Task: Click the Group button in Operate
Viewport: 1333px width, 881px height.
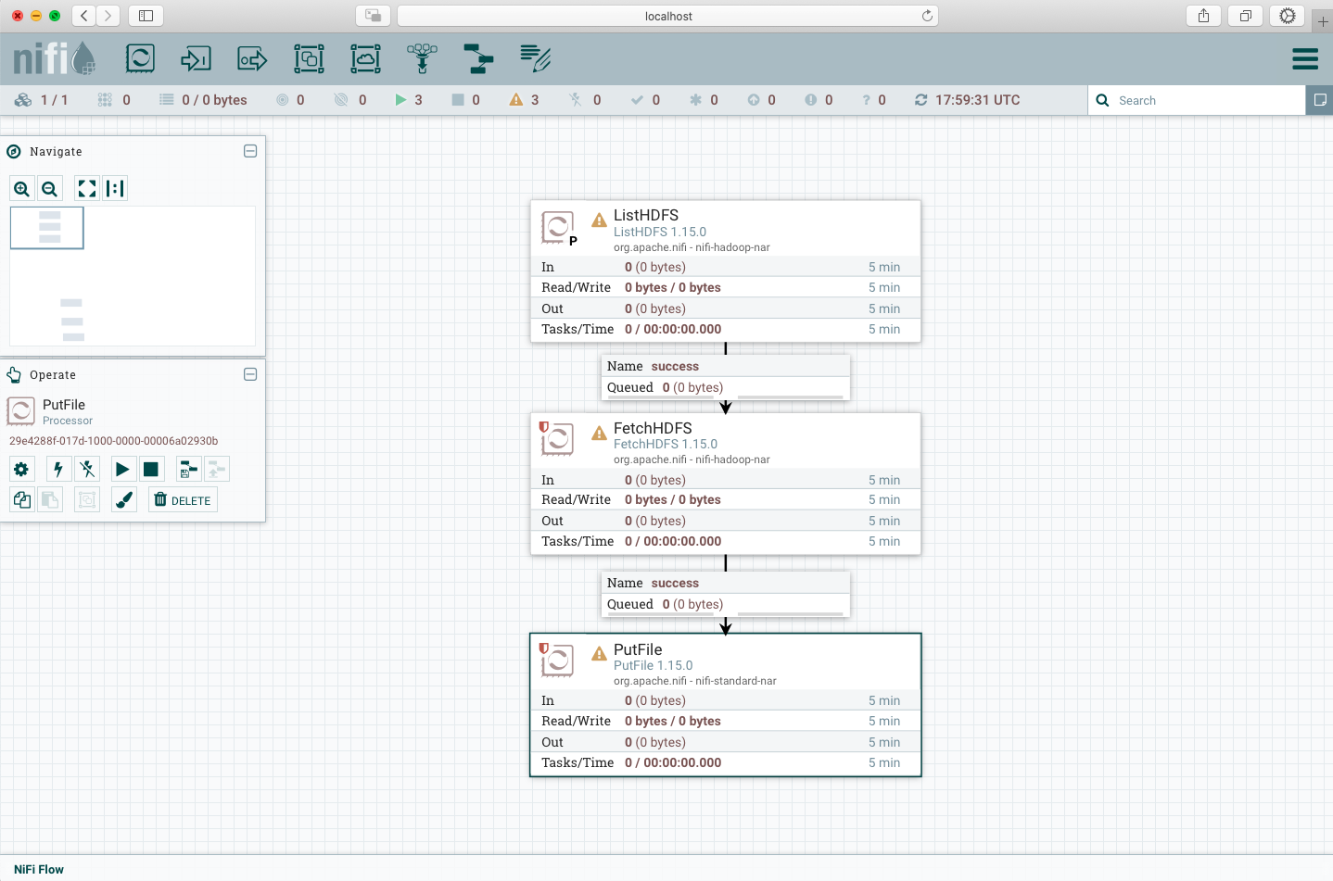Action: pyautogui.click(x=87, y=500)
